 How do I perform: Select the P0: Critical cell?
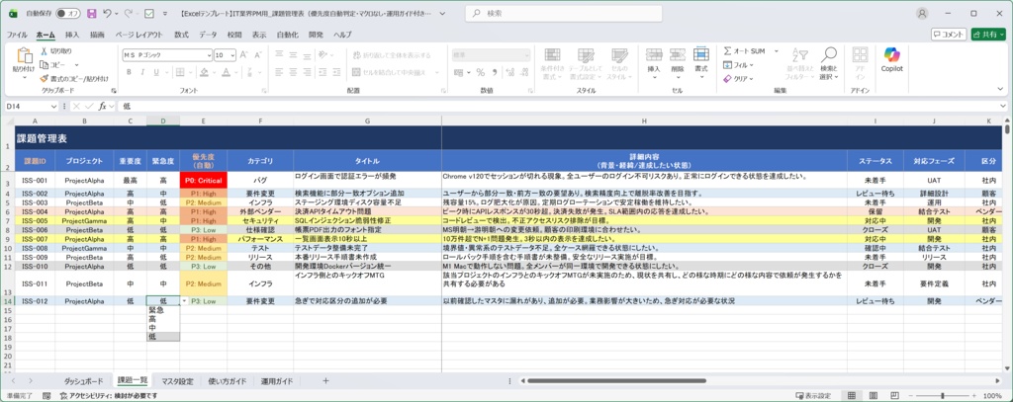203,180
